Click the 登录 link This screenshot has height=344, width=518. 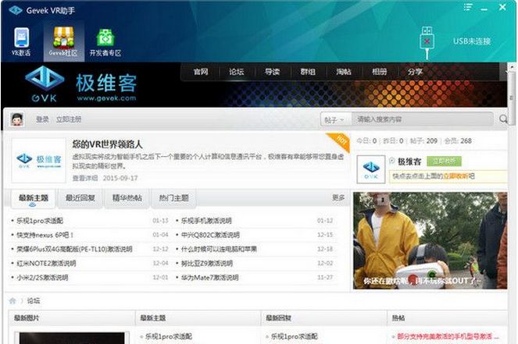(42, 119)
